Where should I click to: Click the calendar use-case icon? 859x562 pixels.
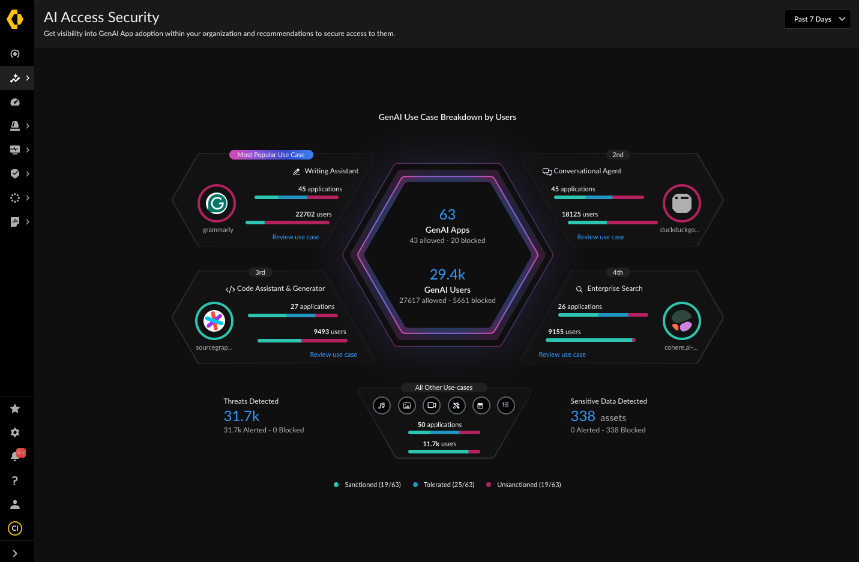click(481, 405)
